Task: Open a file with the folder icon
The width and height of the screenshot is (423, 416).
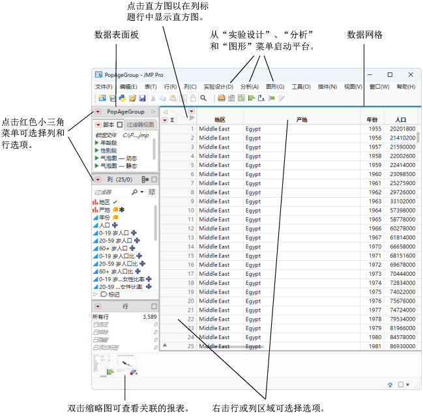Action: click(x=132, y=98)
